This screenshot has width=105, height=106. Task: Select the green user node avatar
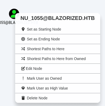[14, 14]
